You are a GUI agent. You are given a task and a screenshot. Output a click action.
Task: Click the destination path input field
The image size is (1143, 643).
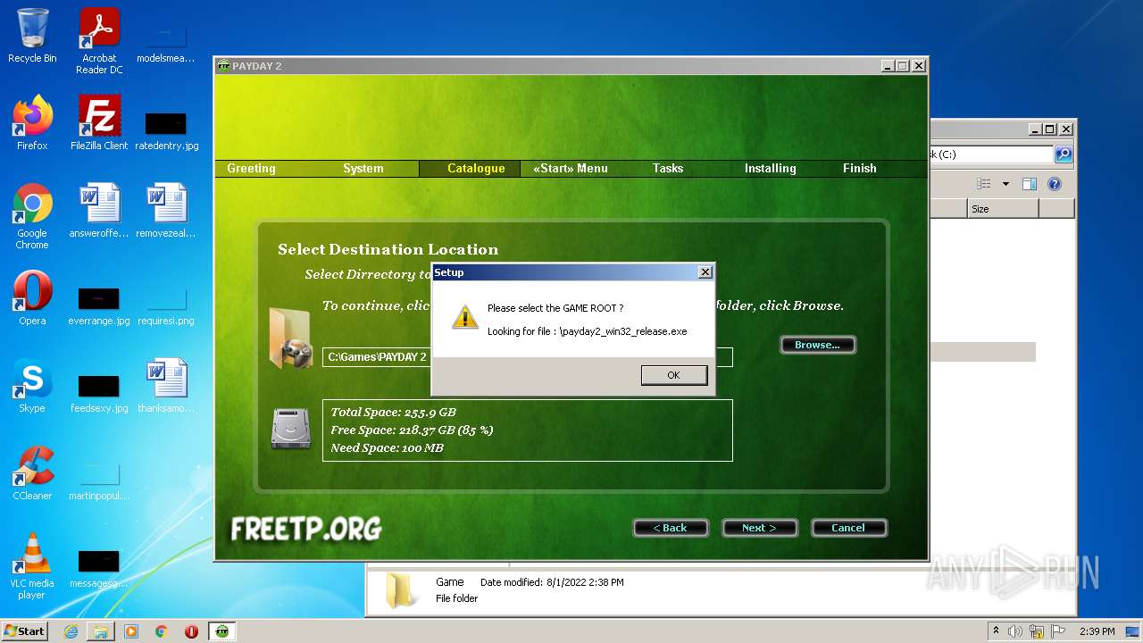point(527,357)
